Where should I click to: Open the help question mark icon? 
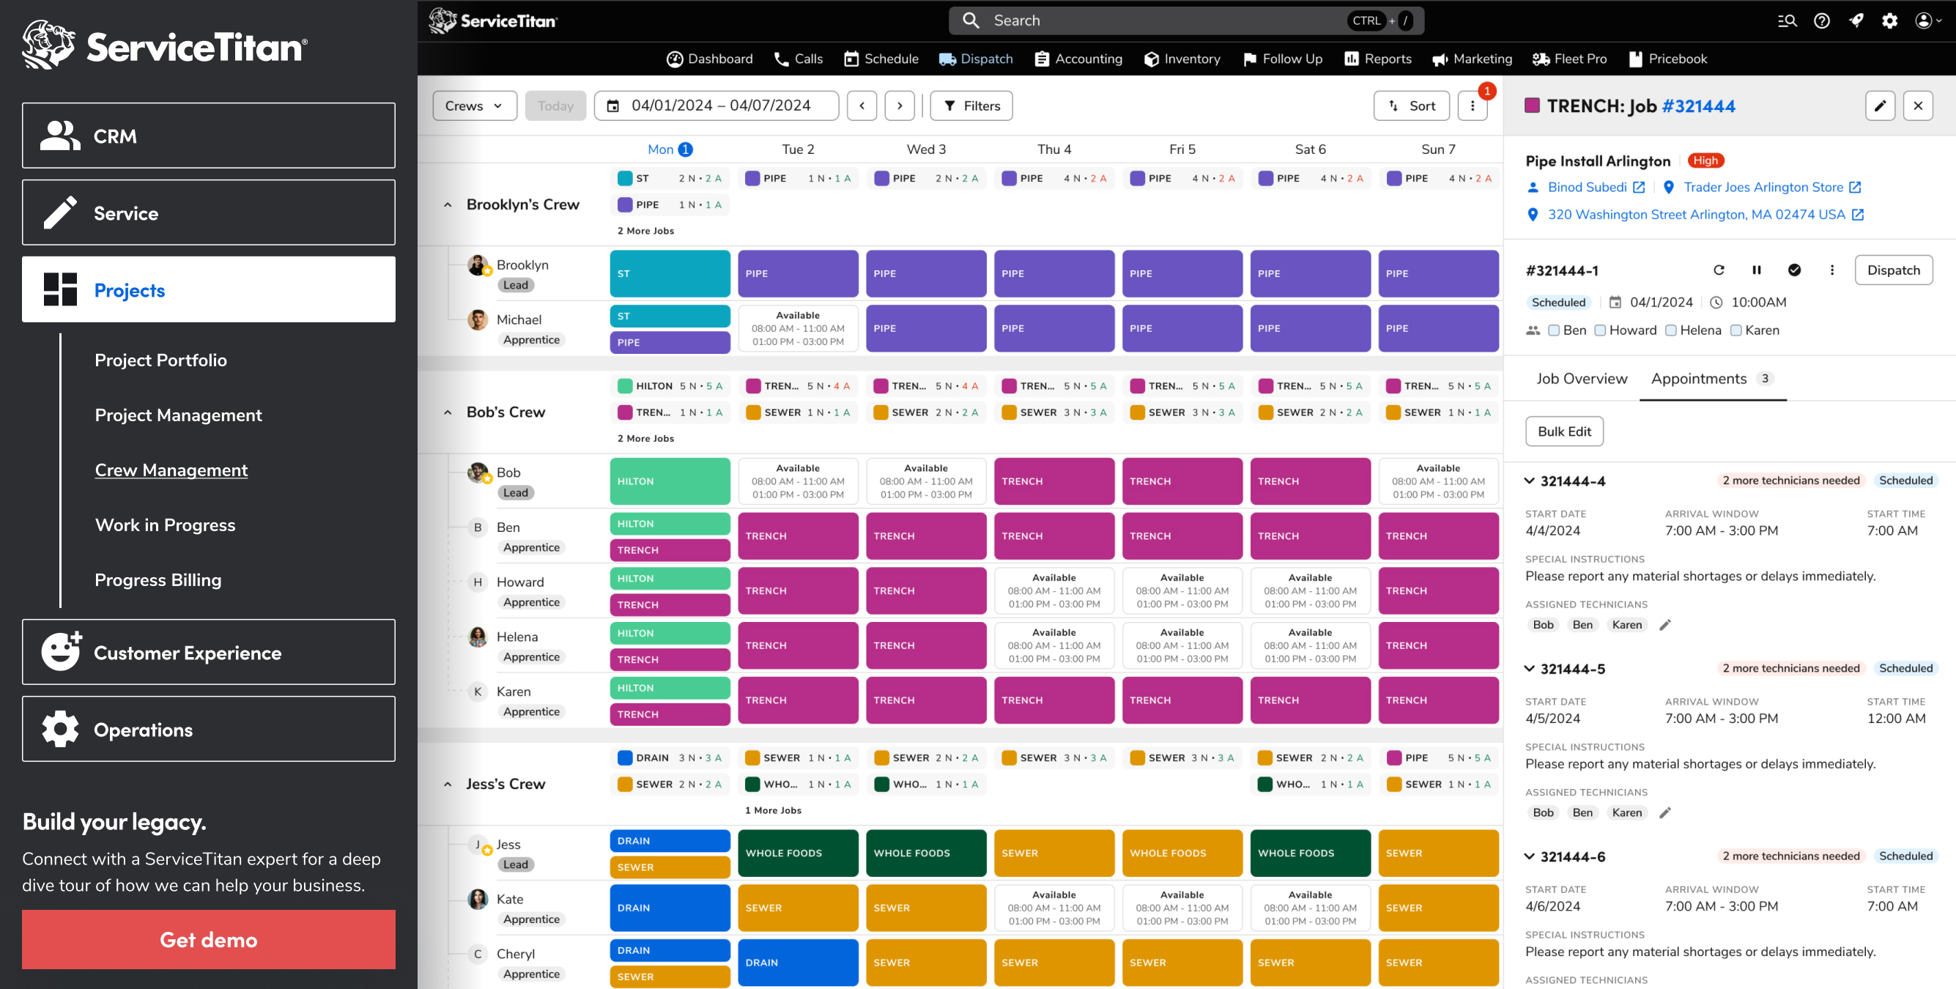[x=1822, y=21]
